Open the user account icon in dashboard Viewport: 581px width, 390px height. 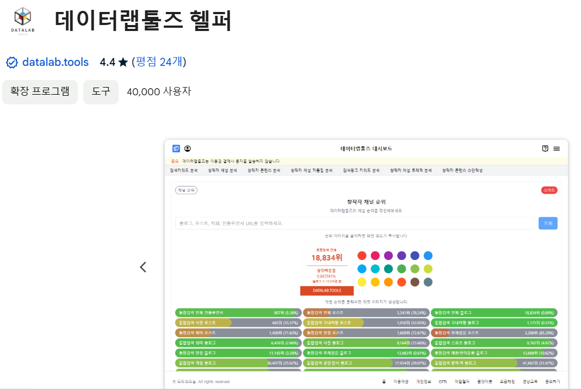click(188, 148)
